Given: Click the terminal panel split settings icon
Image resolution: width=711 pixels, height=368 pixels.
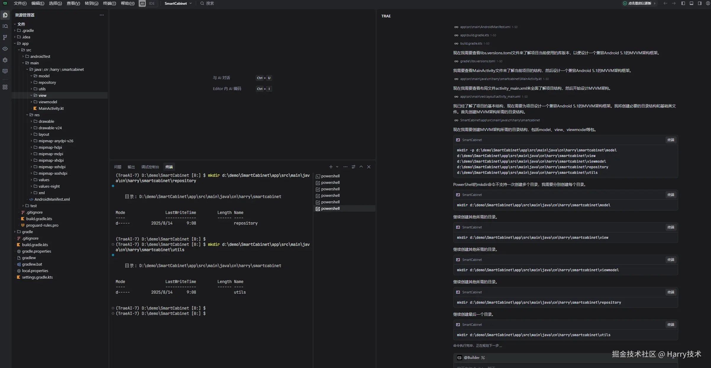Looking at the screenshot, I should [x=353, y=167].
